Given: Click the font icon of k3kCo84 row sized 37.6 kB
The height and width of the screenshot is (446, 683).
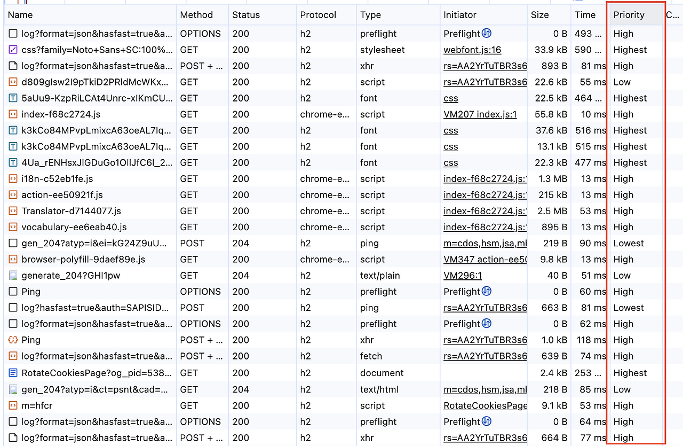Looking at the screenshot, I should point(13,130).
